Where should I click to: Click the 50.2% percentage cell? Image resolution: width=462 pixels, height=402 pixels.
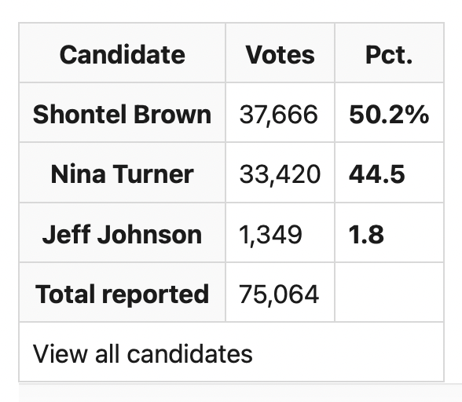coord(389,113)
